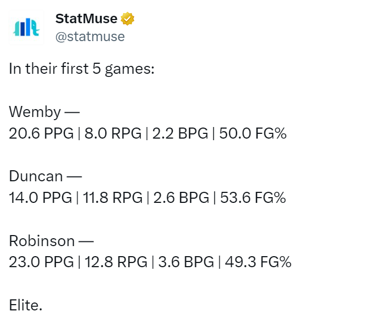The image size is (374, 322).
Task: Click Duncan's 2.6 BPG stat
Action: 181,198
